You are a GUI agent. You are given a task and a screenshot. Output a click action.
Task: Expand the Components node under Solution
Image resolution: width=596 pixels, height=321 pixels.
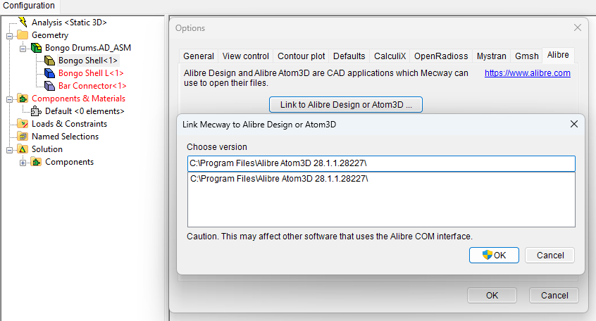coord(23,162)
